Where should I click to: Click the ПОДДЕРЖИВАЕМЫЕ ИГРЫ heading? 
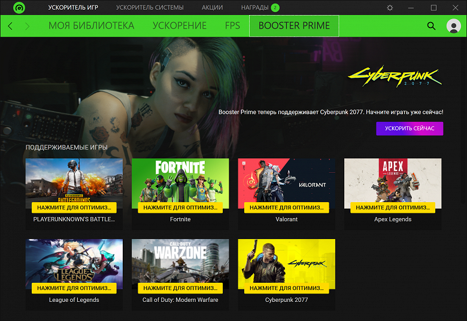coord(66,148)
